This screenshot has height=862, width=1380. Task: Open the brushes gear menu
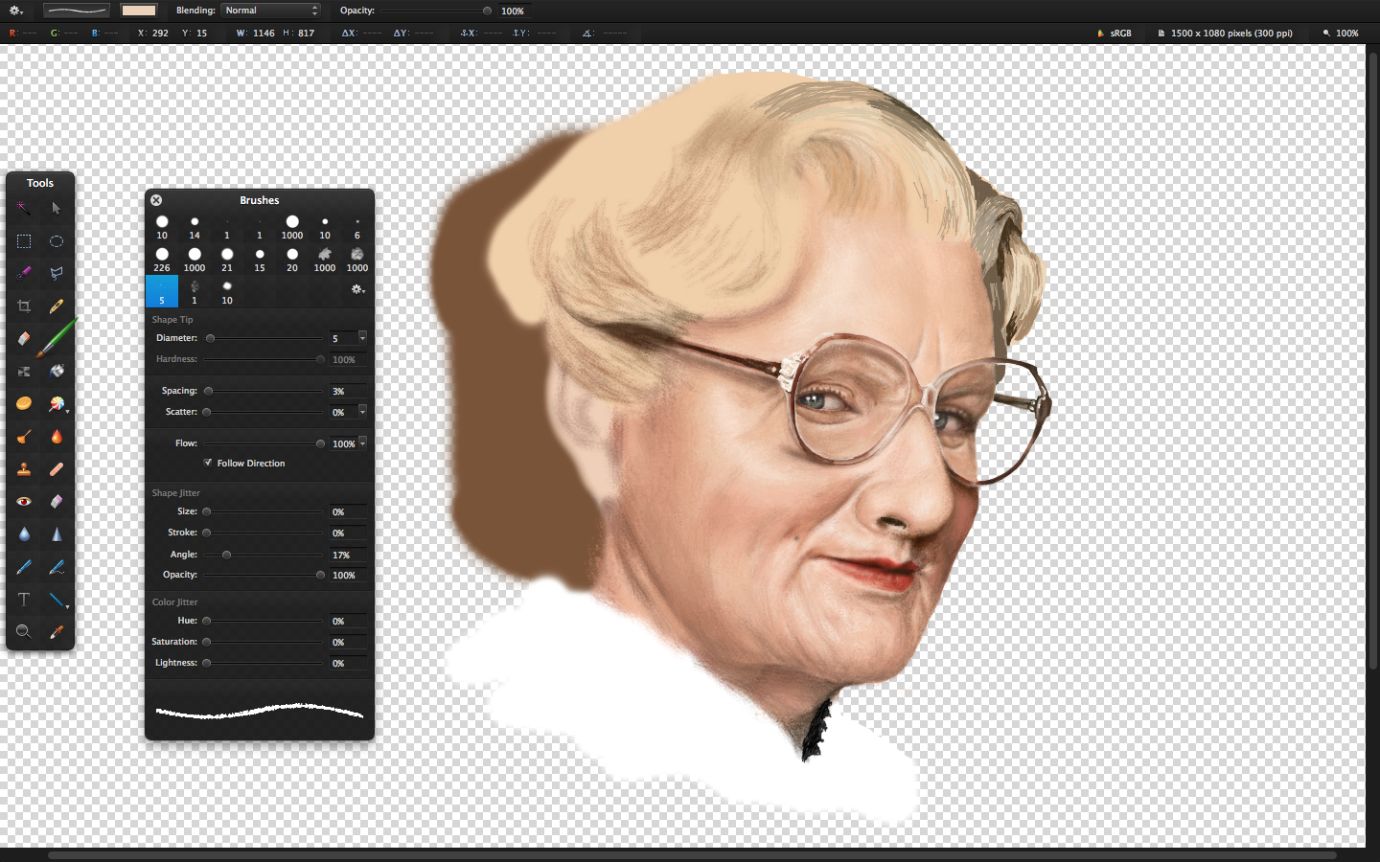click(357, 289)
